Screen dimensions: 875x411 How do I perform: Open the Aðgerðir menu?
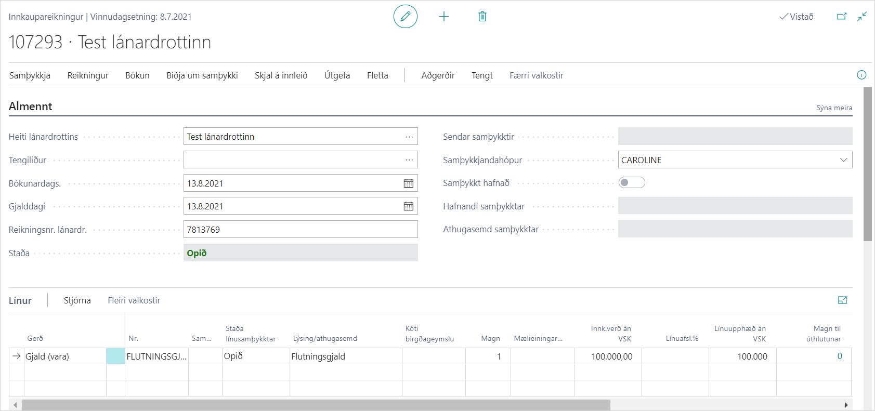(438, 75)
